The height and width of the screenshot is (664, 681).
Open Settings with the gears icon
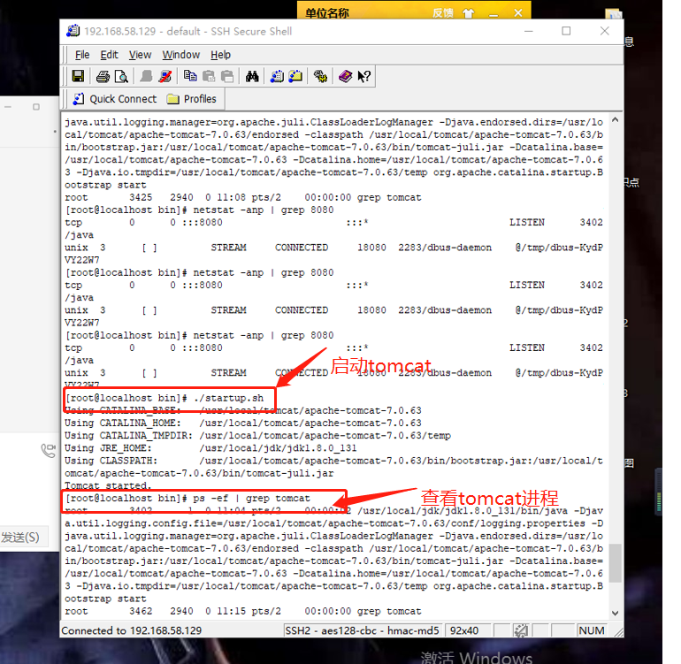(320, 77)
